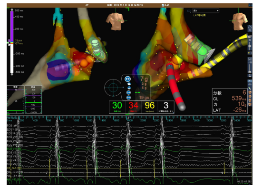
Task: Toggle the lock icon below the -150 slider
Action: coord(250,76)
